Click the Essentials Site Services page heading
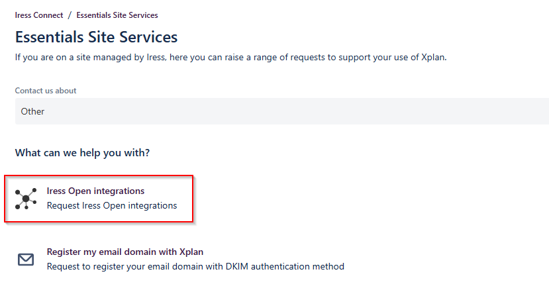This screenshot has height=292, width=549. tap(96, 37)
